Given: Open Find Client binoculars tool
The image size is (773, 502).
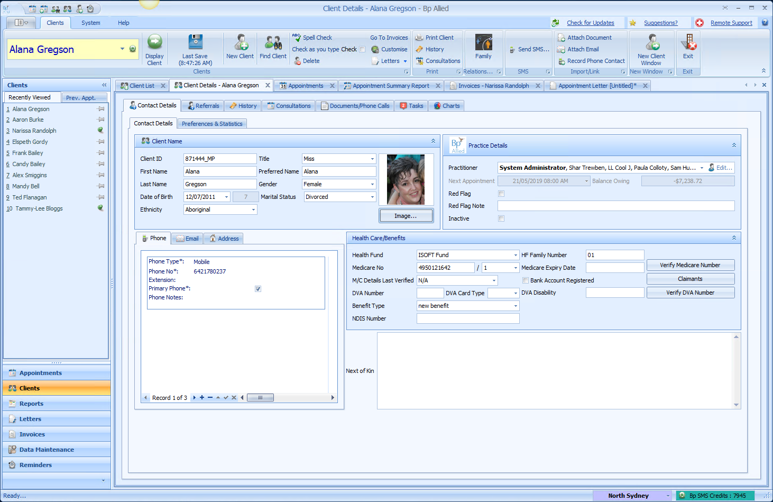Looking at the screenshot, I should pyautogui.click(x=273, y=47).
